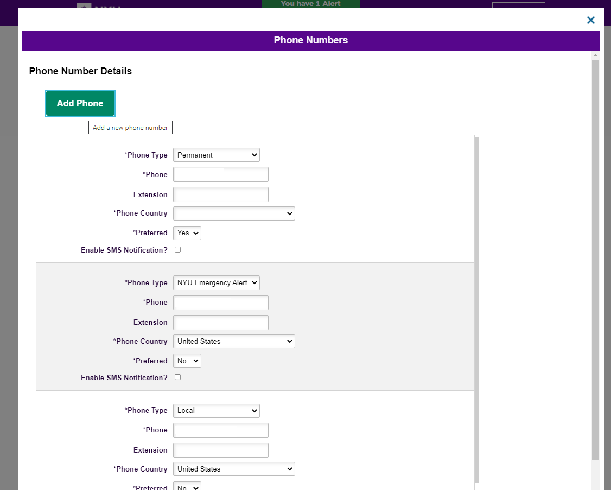
Task: Click the scroll-up arrow of the dialog scrollbar
Action: 595,55
